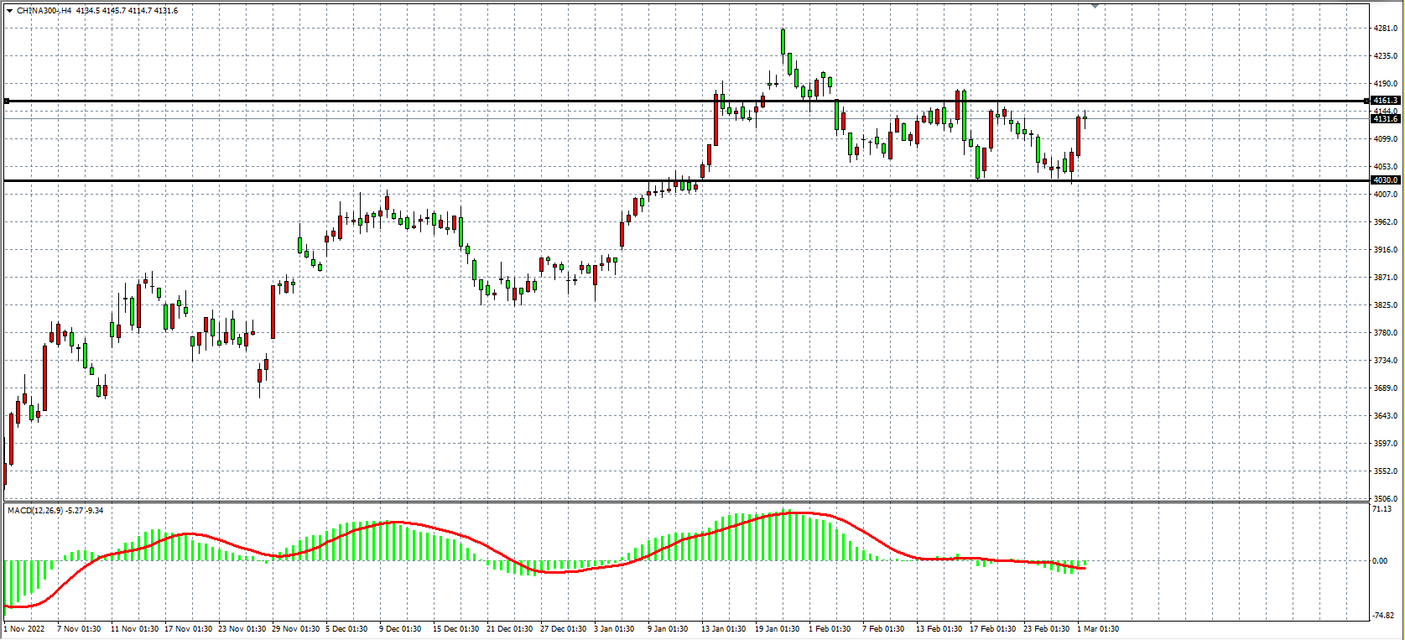The height and width of the screenshot is (640, 1405).
Task: Click the 9 Dec 01:30 time axis label
Action: pos(400,629)
